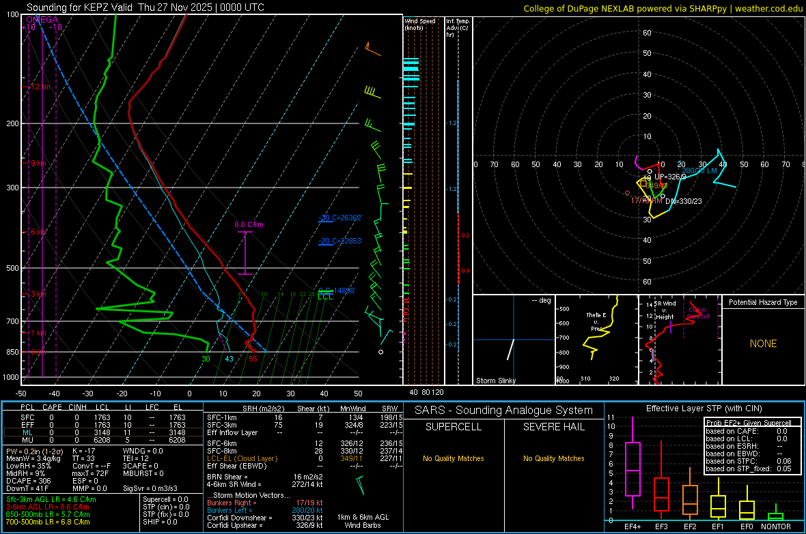Click the OMEGA label on the skew-T
The height and width of the screenshot is (534, 806).
(42, 20)
